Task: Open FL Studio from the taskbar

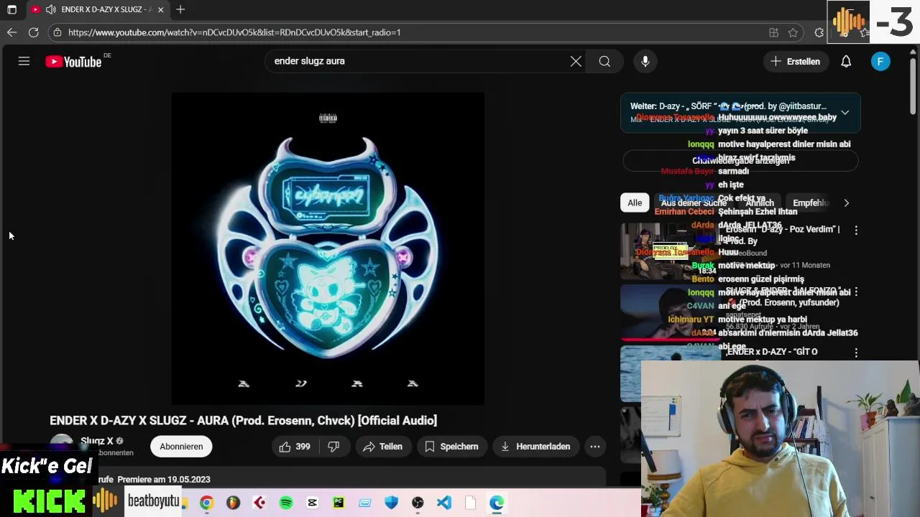Action: click(233, 503)
